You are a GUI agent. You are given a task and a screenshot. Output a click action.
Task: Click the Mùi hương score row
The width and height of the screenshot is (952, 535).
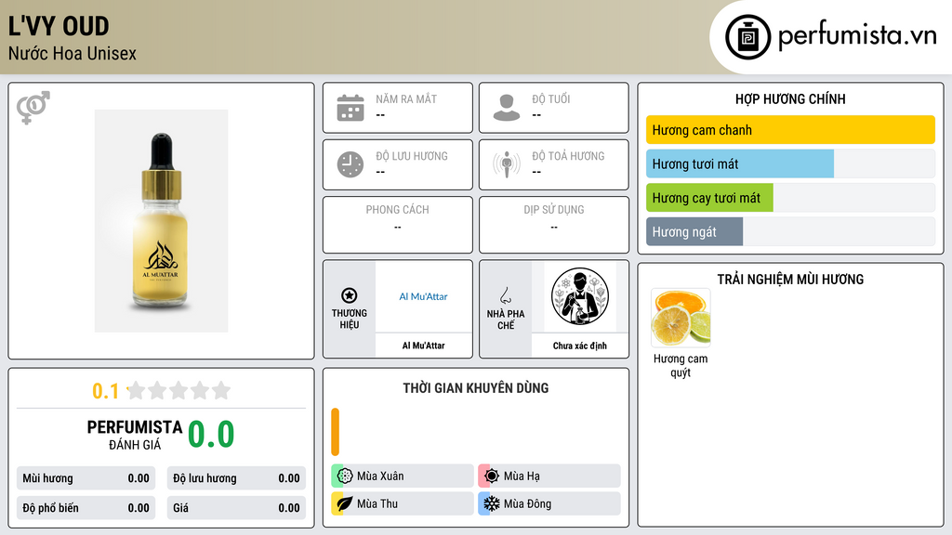pyautogui.click(x=86, y=478)
